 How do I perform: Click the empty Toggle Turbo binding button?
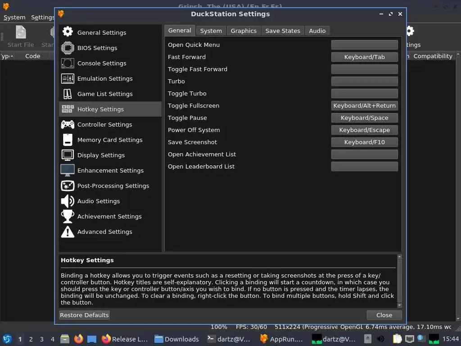364,93
